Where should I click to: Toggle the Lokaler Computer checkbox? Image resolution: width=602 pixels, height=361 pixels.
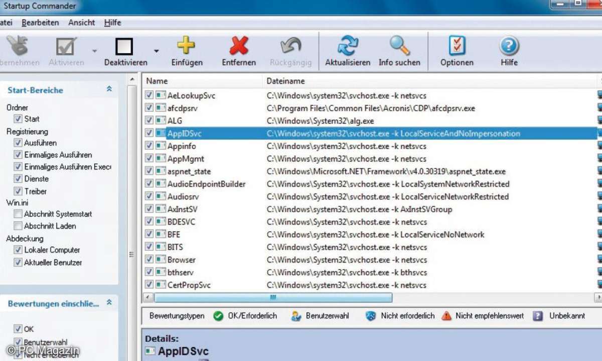[19, 250]
